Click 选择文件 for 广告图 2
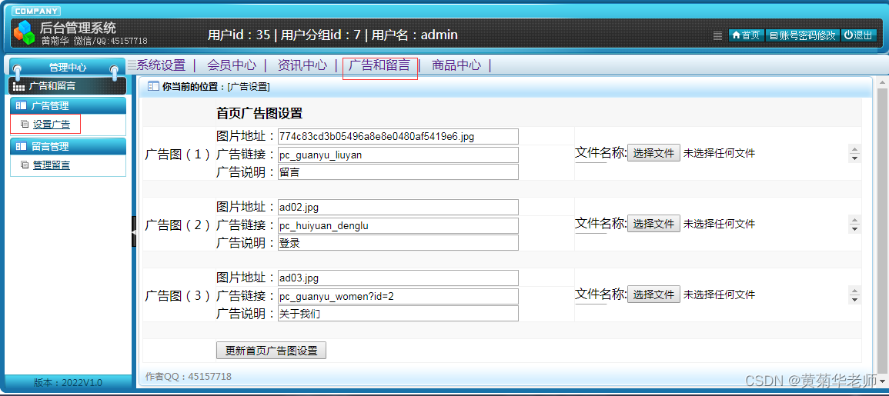Viewport: 889px width, 396px height. tap(653, 224)
